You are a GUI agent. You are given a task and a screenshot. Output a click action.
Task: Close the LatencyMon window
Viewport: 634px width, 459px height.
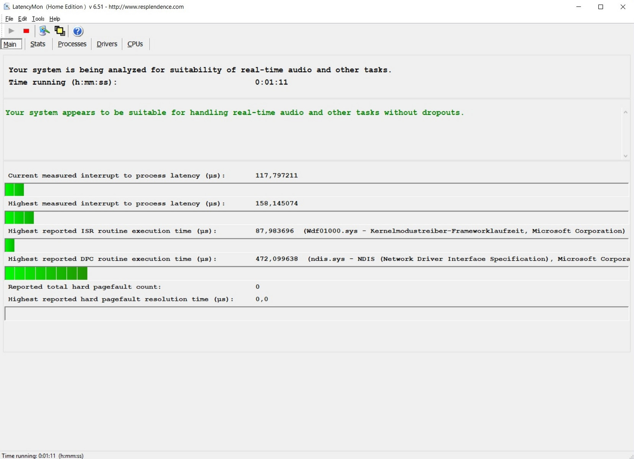(623, 7)
